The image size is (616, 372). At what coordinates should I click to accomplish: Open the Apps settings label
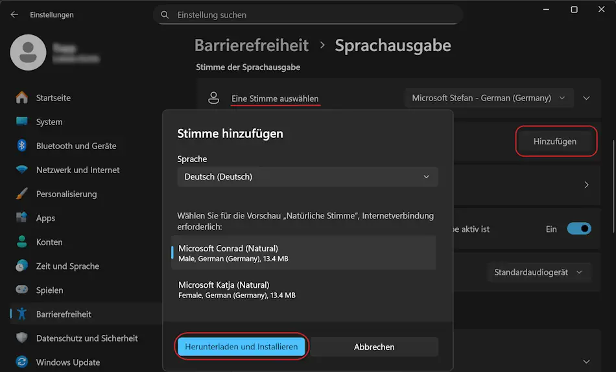[x=45, y=218]
